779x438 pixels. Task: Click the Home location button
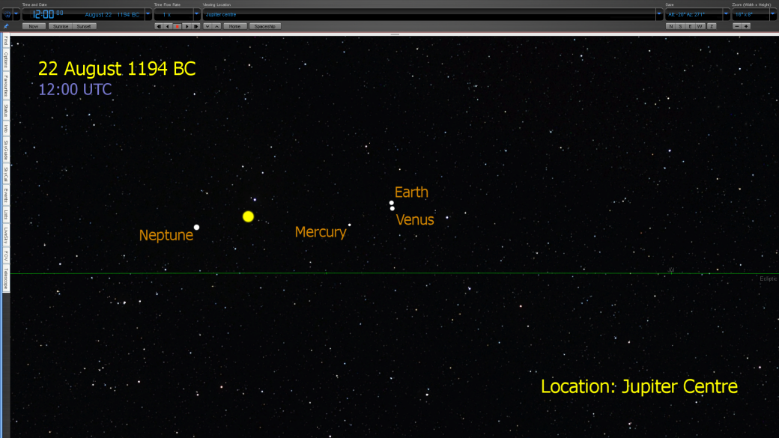pyautogui.click(x=235, y=26)
